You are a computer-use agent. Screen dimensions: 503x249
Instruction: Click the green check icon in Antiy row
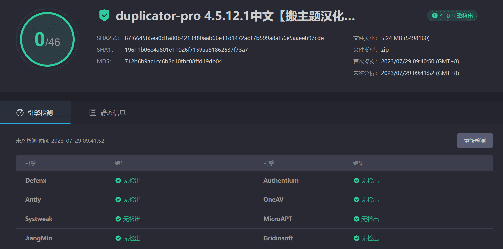(118, 200)
